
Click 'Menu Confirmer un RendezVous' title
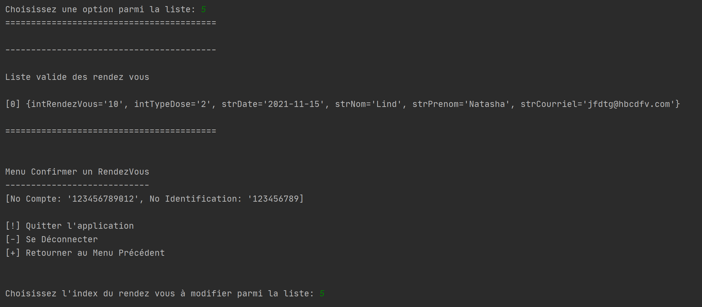pyautogui.click(x=77, y=172)
